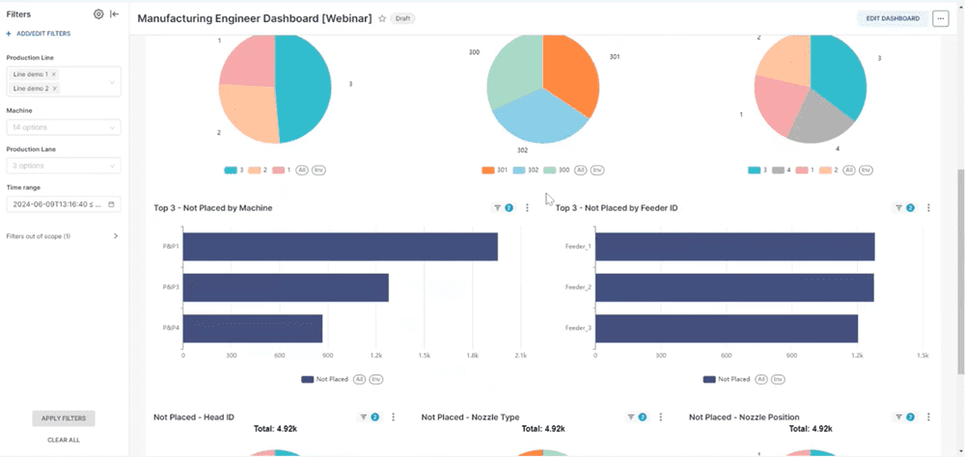Open the Production Lane 3 options dropdown

(64, 166)
